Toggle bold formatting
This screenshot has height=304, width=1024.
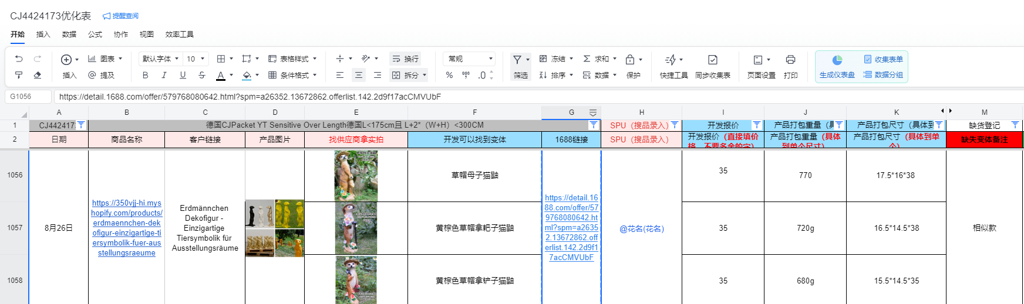coord(145,75)
